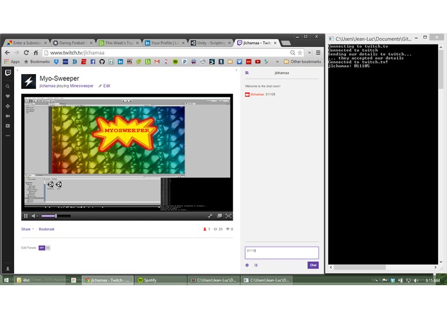Open the player wrench settings icon
The width and height of the screenshot is (447, 318).
[x=210, y=216]
